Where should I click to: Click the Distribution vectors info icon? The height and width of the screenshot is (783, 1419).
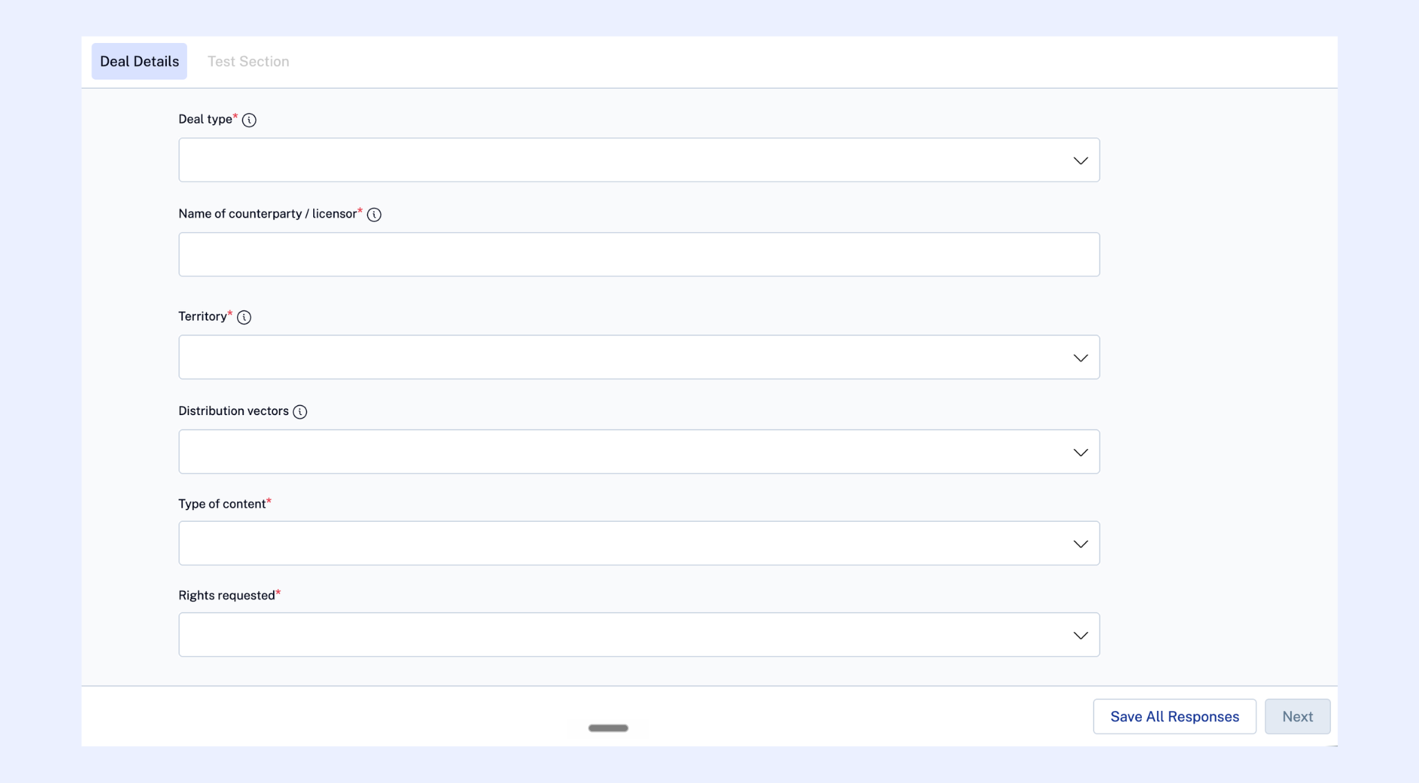pyautogui.click(x=300, y=412)
